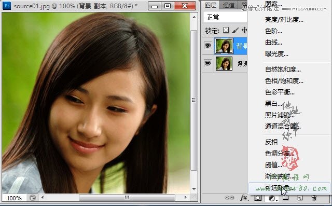Choose 渐变映射... from the menu
Screen dimensions: 332x206
[x=280, y=176]
